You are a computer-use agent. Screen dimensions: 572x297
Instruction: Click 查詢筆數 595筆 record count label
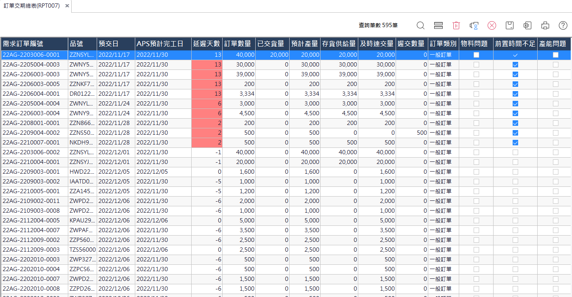(x=378, y=25)
